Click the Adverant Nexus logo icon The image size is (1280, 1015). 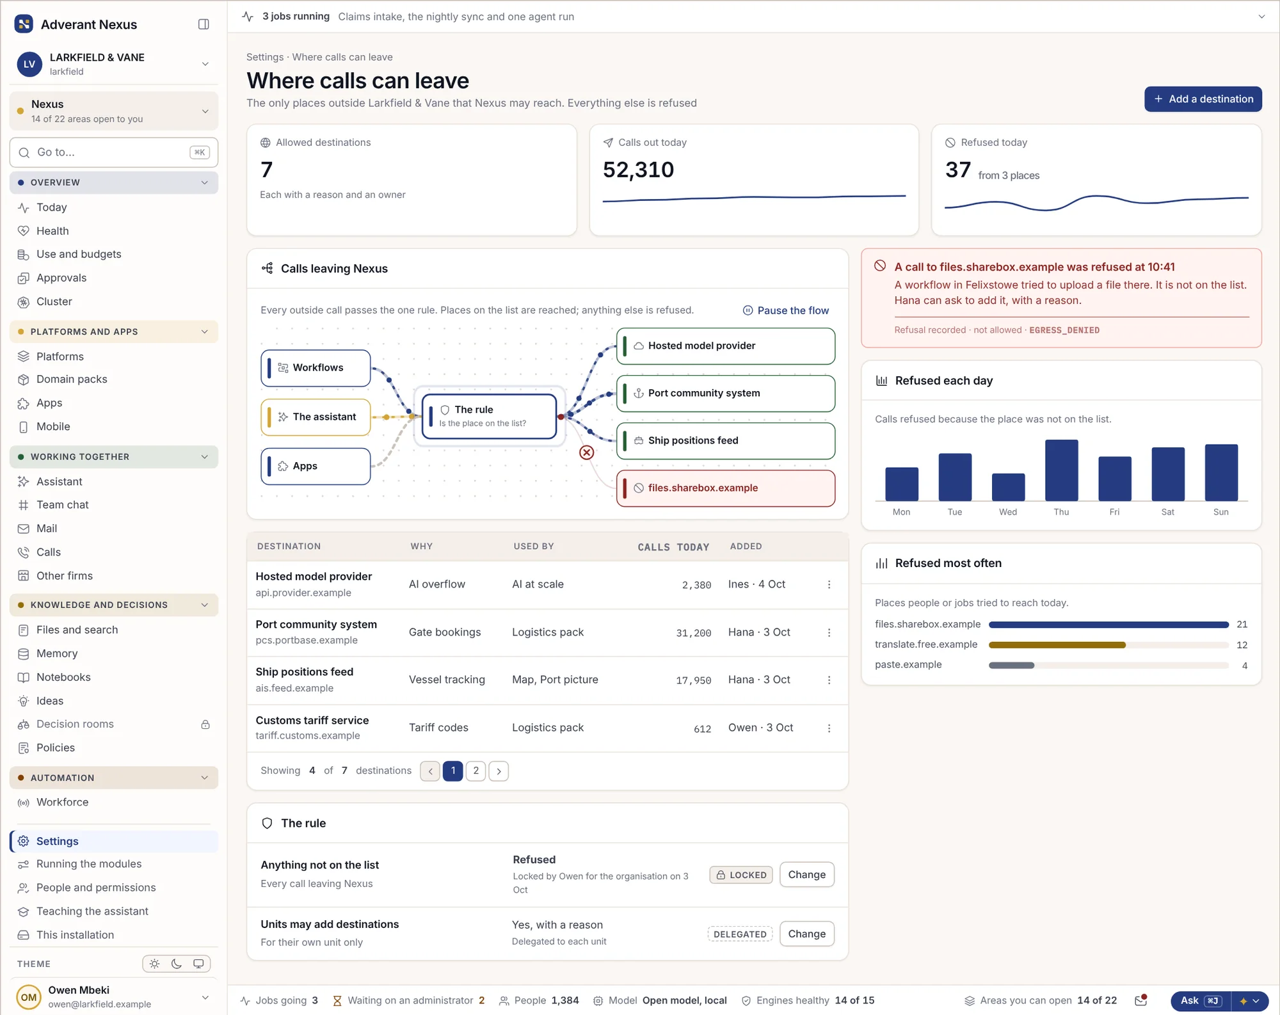tap(24, 24)
